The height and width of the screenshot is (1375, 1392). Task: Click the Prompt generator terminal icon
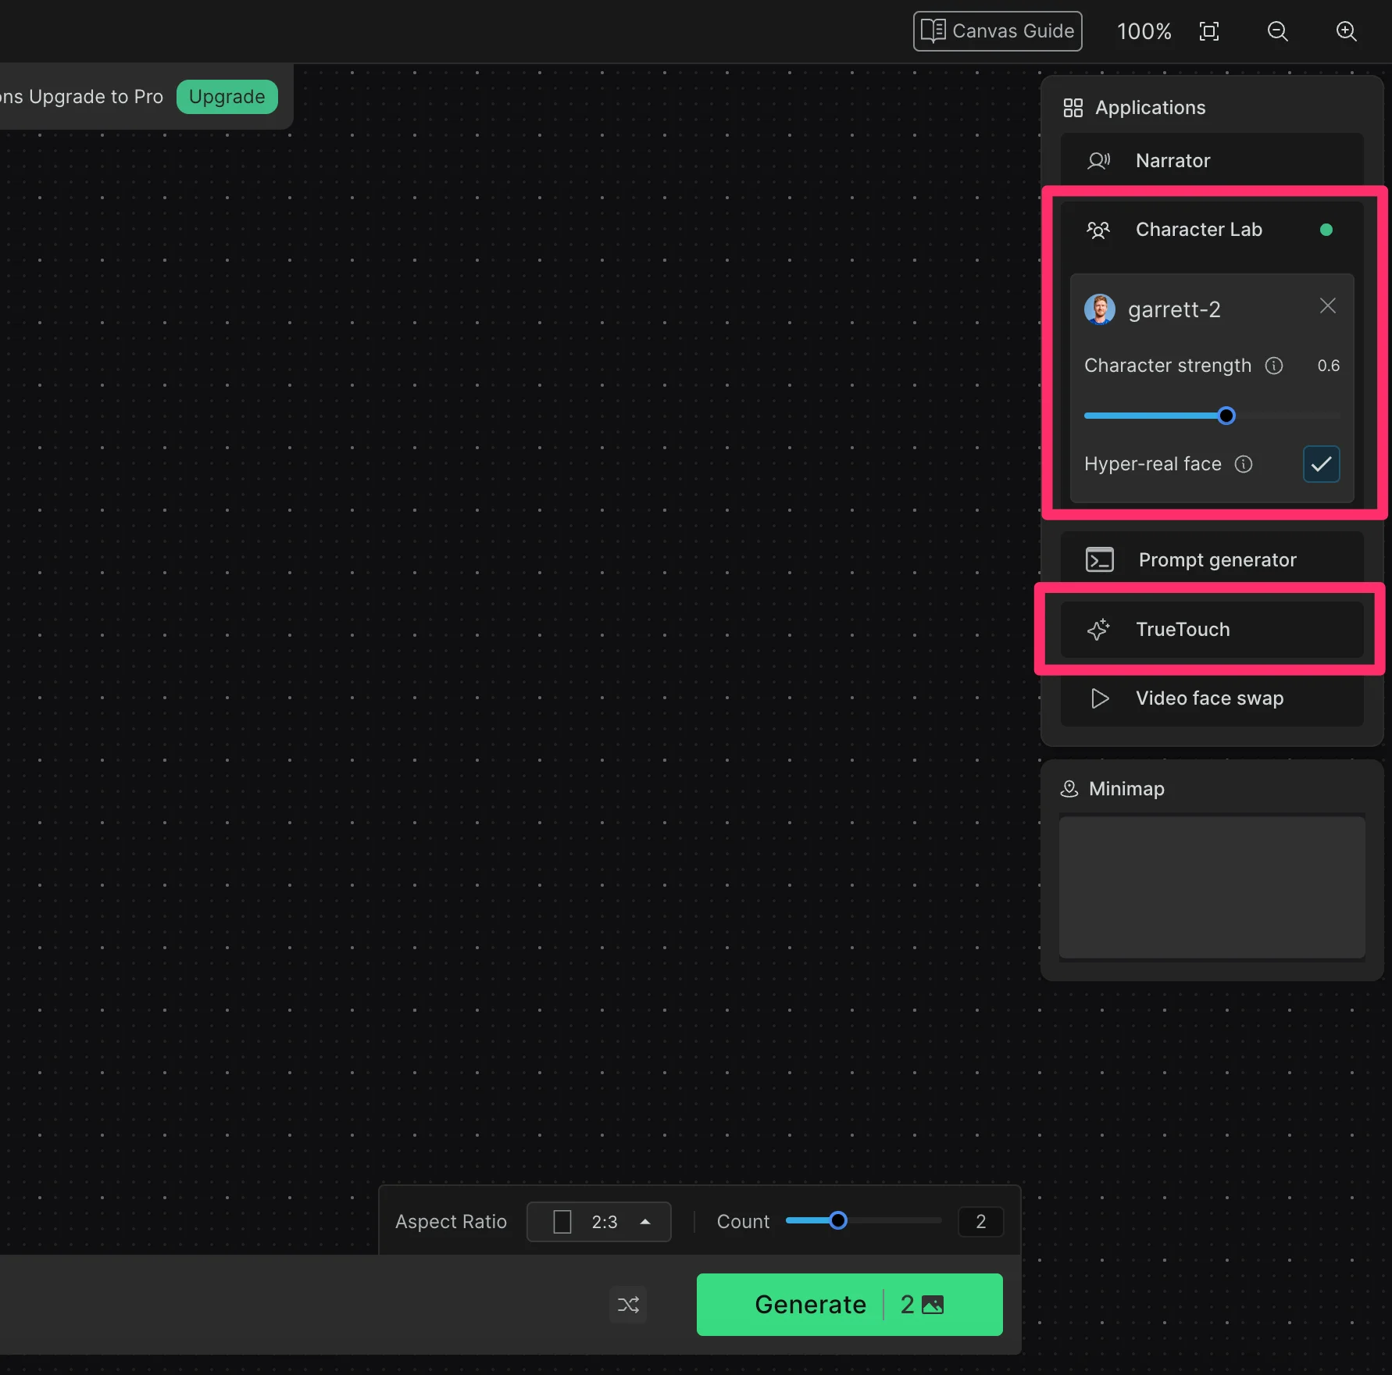tap(1100, 560)
